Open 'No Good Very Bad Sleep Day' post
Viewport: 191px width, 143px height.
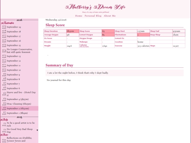click(x=19, y=131)
